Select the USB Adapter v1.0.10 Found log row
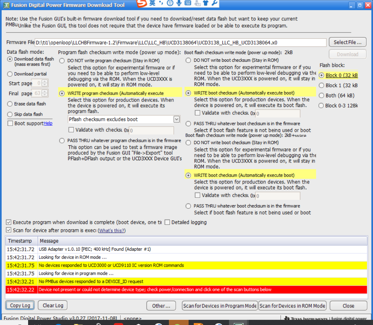This screenshot has width=373, height=325. (x=186, y=249)
